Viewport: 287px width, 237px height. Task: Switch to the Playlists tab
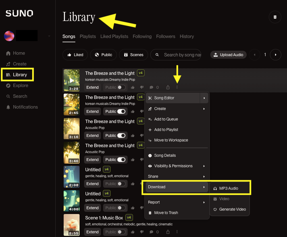(88, 37)
